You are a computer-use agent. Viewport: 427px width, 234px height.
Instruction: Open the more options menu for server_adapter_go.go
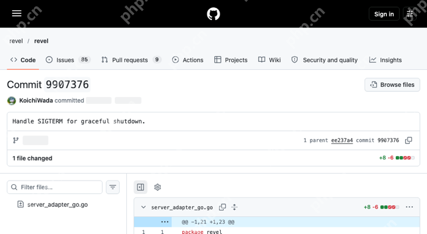[409, 207]
